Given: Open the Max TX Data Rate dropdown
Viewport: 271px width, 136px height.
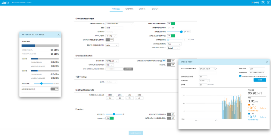Looking at the screenshot, I should click(x=174, y=44).
